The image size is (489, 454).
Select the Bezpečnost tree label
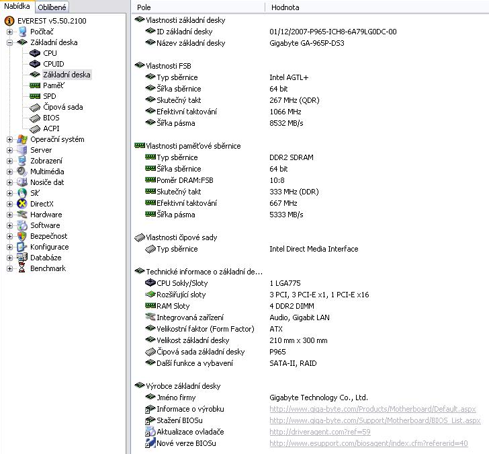coord(48,236)
